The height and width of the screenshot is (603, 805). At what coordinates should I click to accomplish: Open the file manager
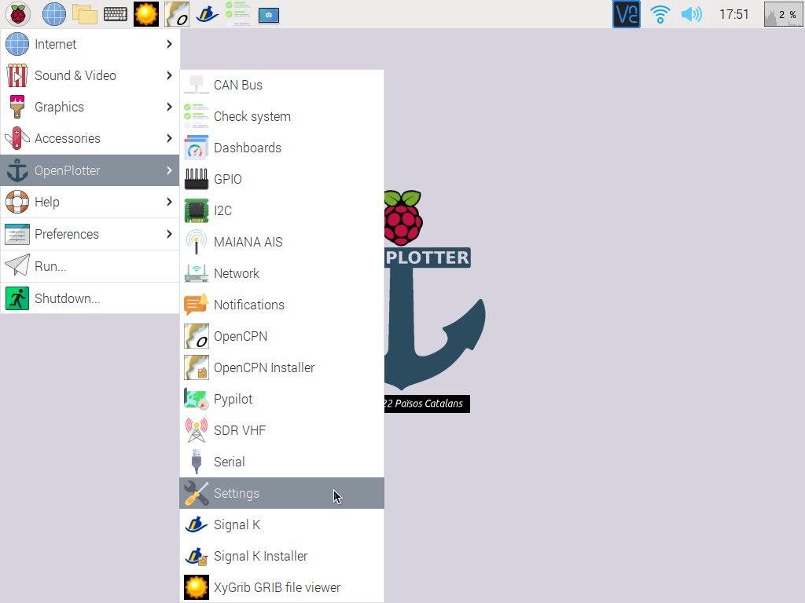[x=84, y=13]
